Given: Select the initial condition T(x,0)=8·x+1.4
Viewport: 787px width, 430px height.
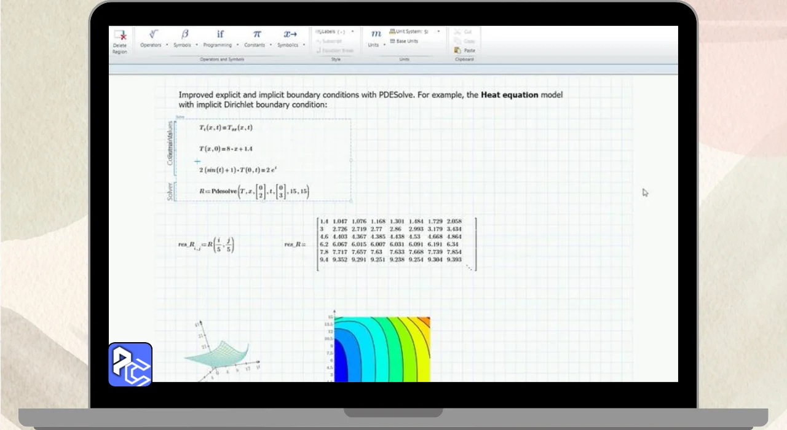Looking at the screenshot, I should 226,149.
